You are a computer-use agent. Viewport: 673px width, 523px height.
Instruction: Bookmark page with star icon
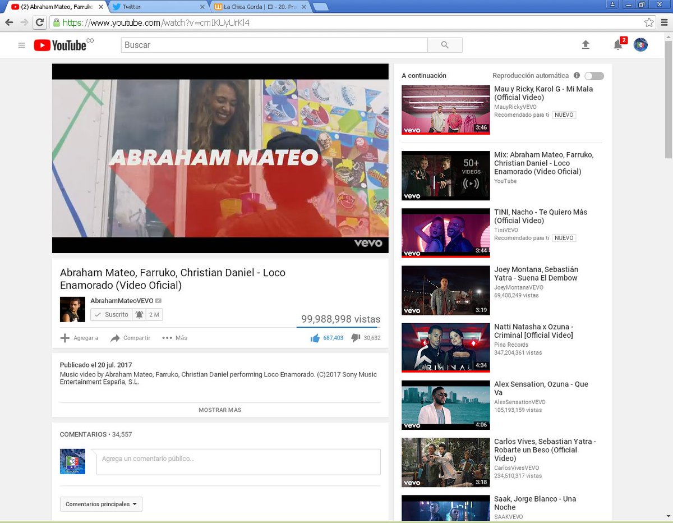(x=649, y=22)
